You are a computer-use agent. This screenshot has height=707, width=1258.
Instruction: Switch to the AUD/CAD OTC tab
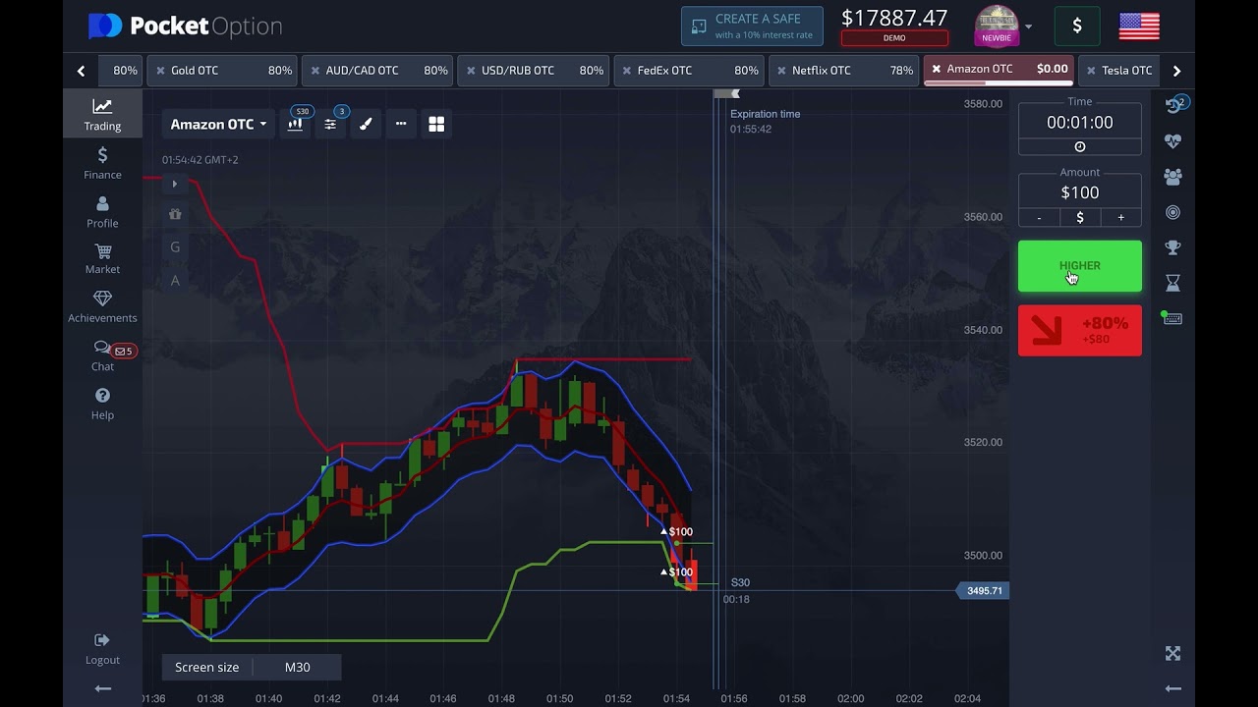[x=378, y=71]
